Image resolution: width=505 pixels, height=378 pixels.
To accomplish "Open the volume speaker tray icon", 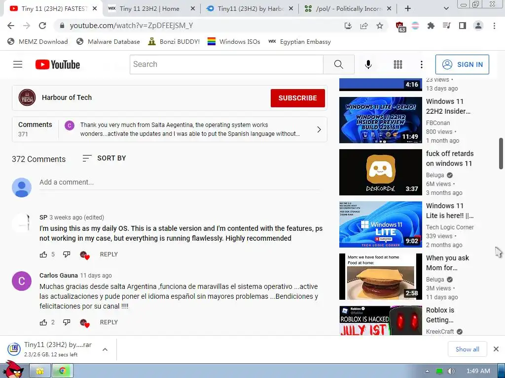I will [451, 371].
